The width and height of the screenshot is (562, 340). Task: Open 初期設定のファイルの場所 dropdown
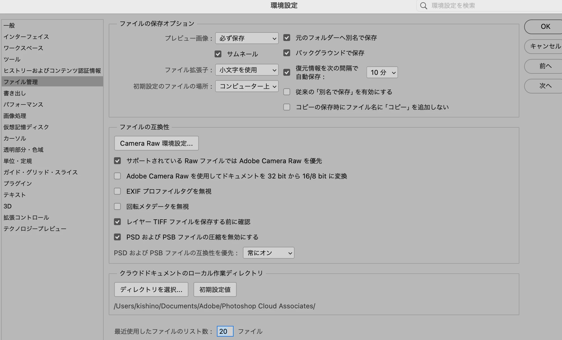click(x=247, y=86)
